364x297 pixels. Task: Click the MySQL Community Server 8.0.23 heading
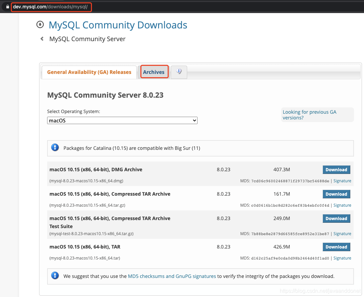pyautogui.click(x=105, y=95)
